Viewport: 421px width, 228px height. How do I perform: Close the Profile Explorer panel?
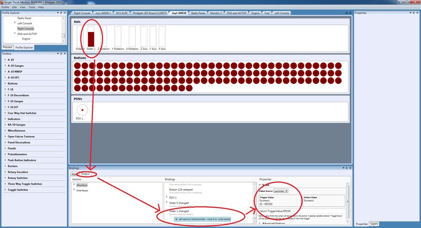(x=65, y=13)
